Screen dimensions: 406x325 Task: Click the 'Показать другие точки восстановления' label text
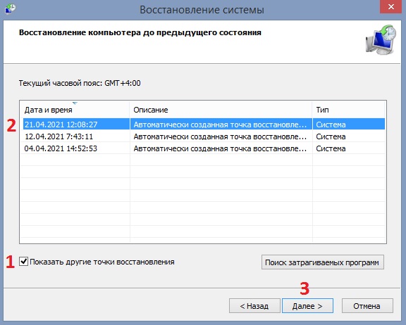[101, 262]
